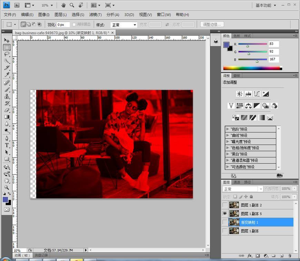Hide layer 图层 1 副本 5
This screenshot has width=300, height=261.
point(225,214)
